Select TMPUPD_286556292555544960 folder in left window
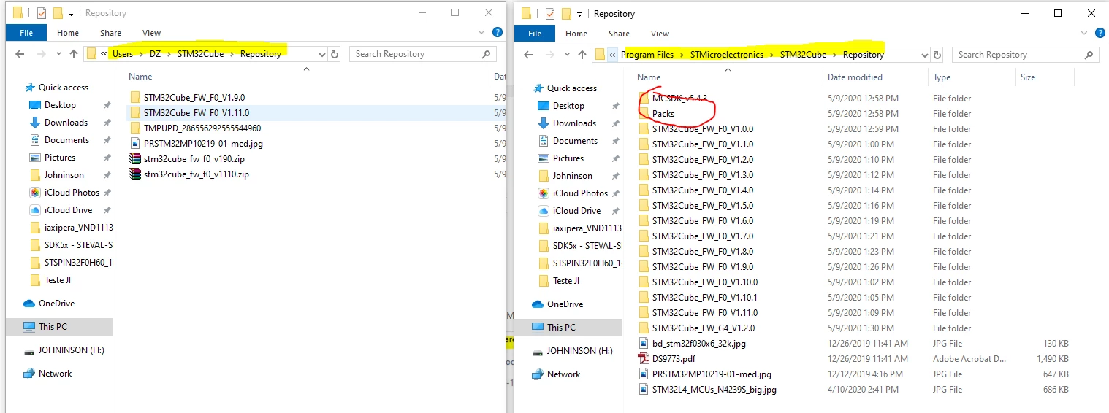Screen dimensions: 1109x413 (202, 128)
